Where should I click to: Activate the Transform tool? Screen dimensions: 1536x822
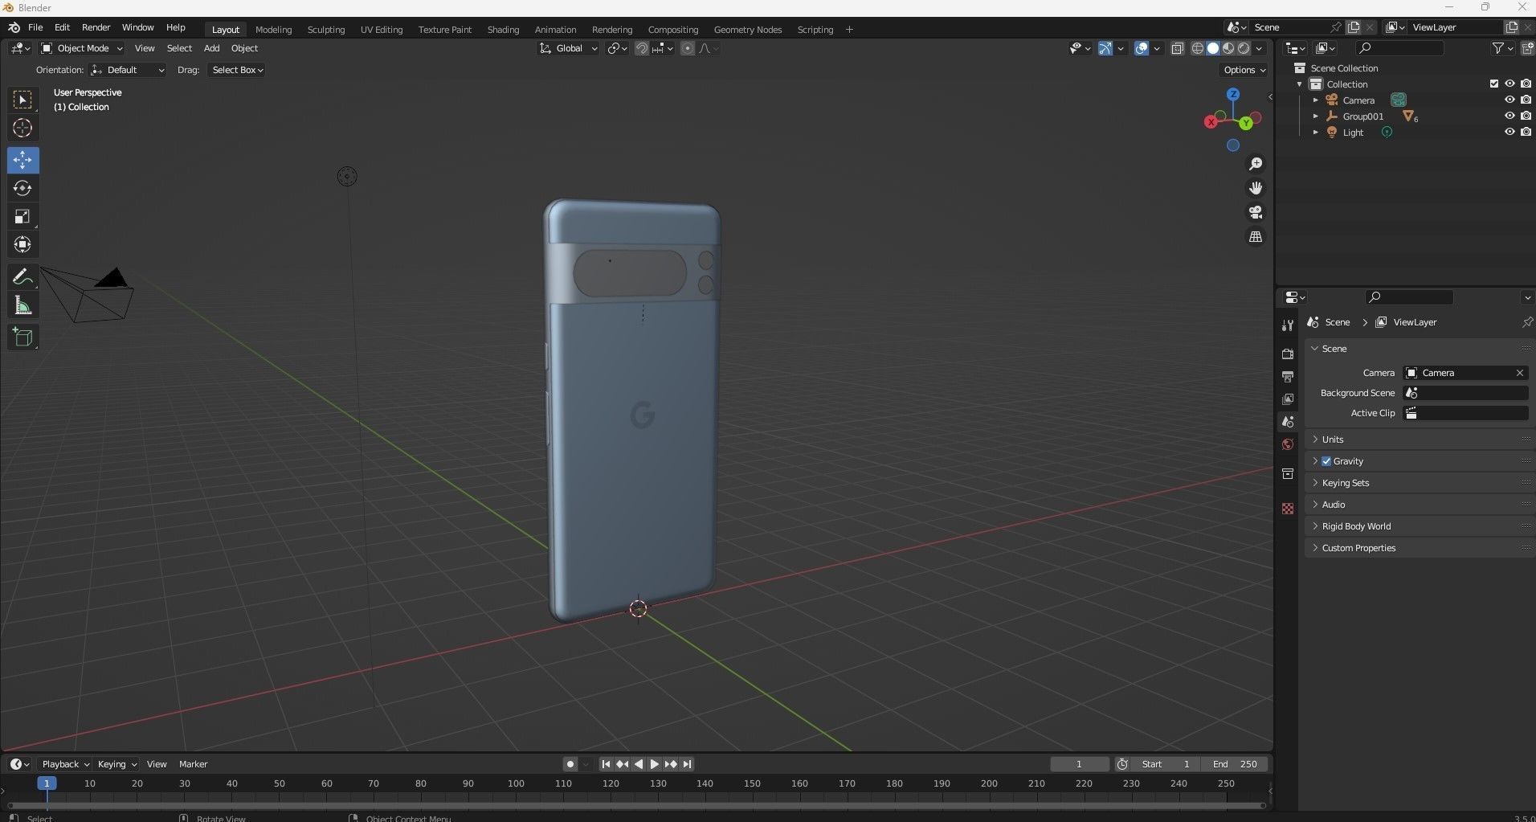point(22,244)
